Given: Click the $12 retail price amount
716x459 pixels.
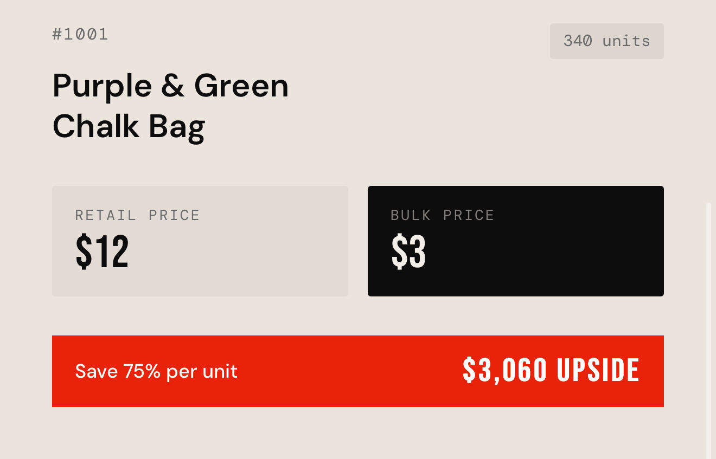Looking at the screenshot, I should [x=102, y=252].
